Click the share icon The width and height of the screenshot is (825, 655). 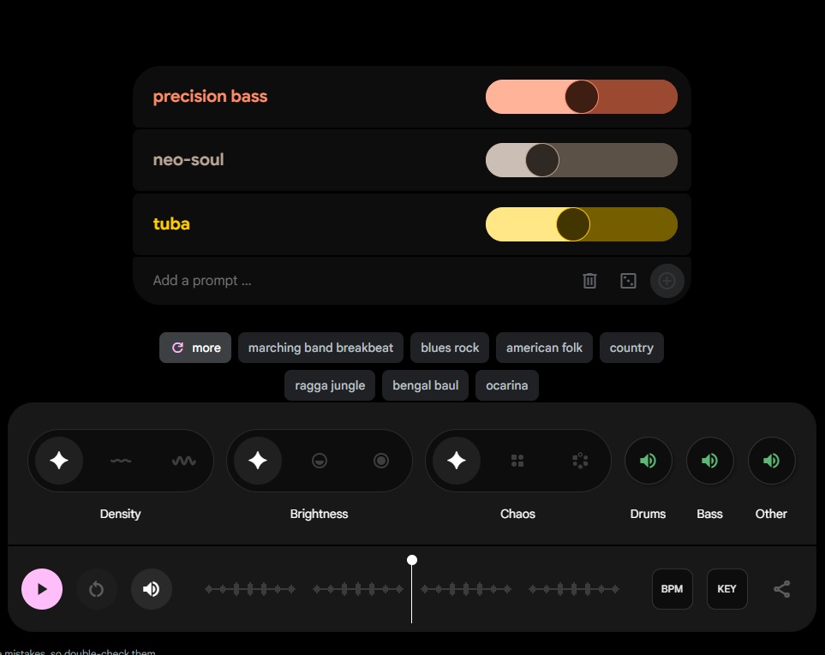point(781,588)
